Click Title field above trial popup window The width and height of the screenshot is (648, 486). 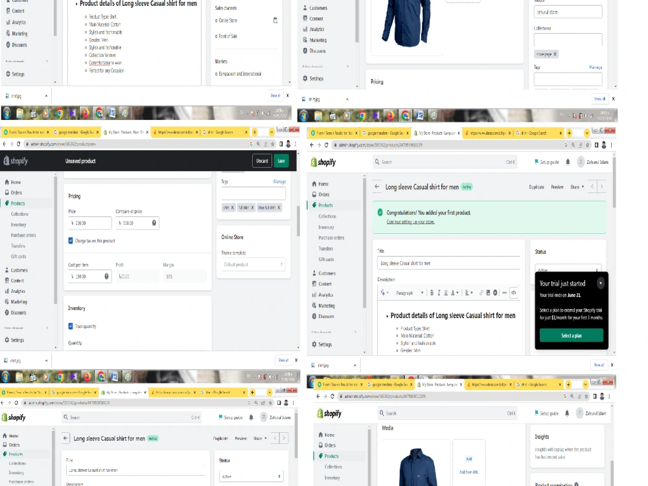point(448,263)
